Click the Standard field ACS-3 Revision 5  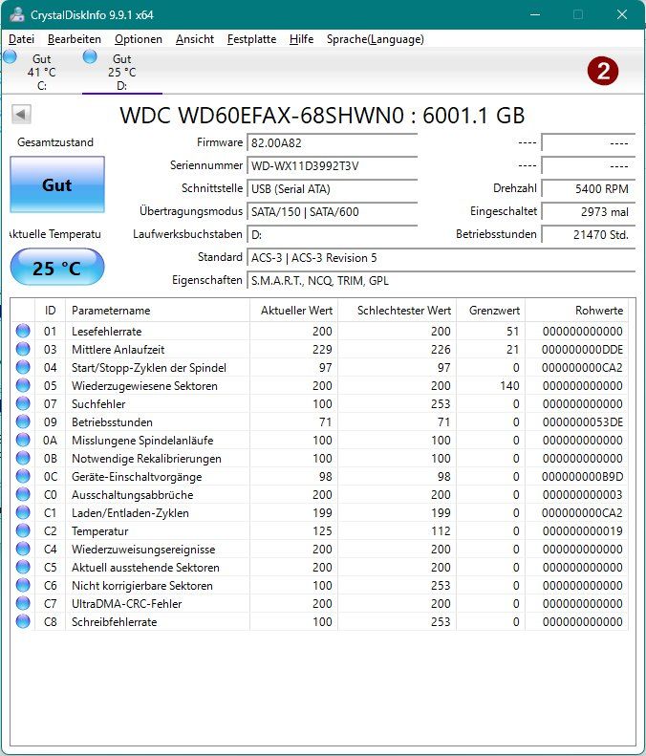point(441,258)
